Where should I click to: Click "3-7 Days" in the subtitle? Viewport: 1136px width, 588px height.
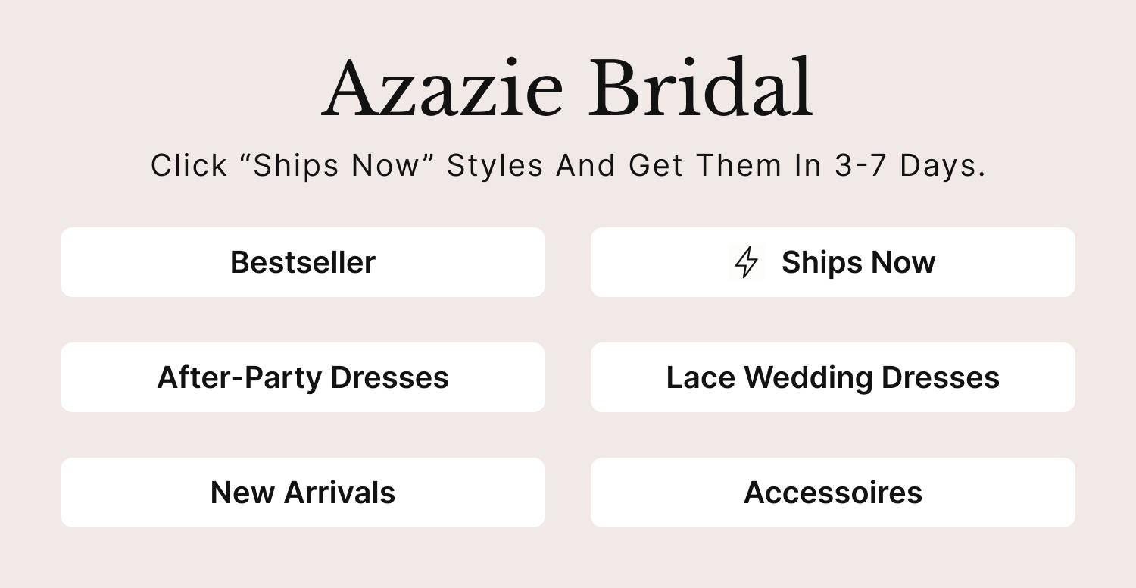point(909,165)
